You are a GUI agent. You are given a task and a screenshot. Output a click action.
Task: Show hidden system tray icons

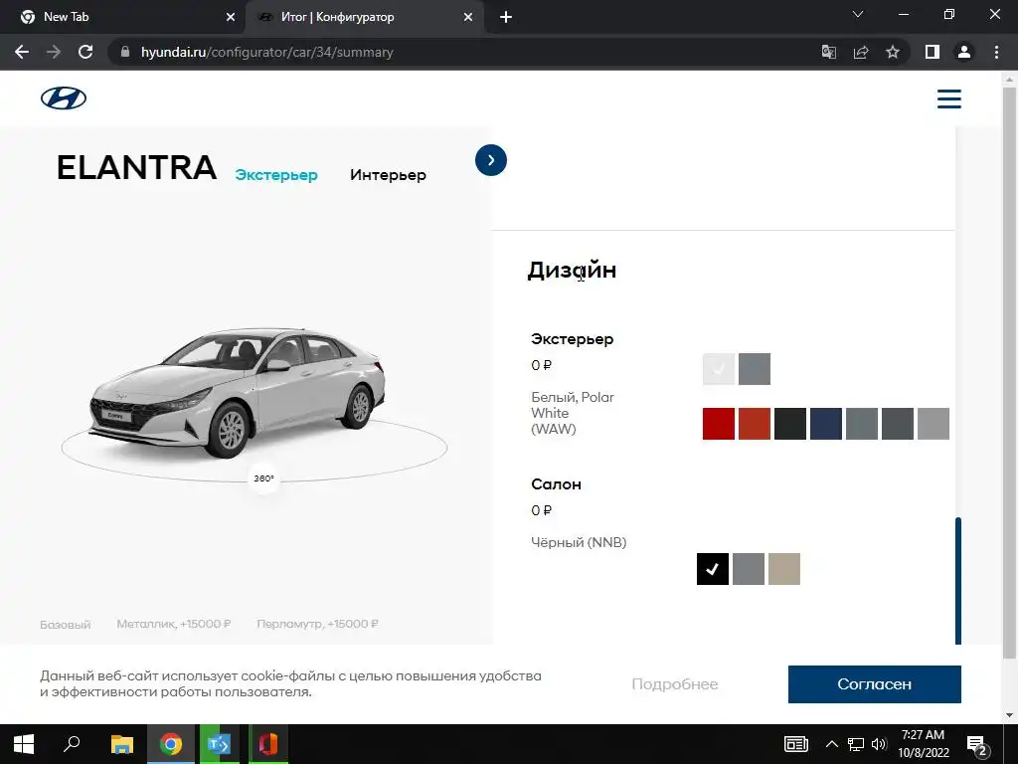pos(831,744)
